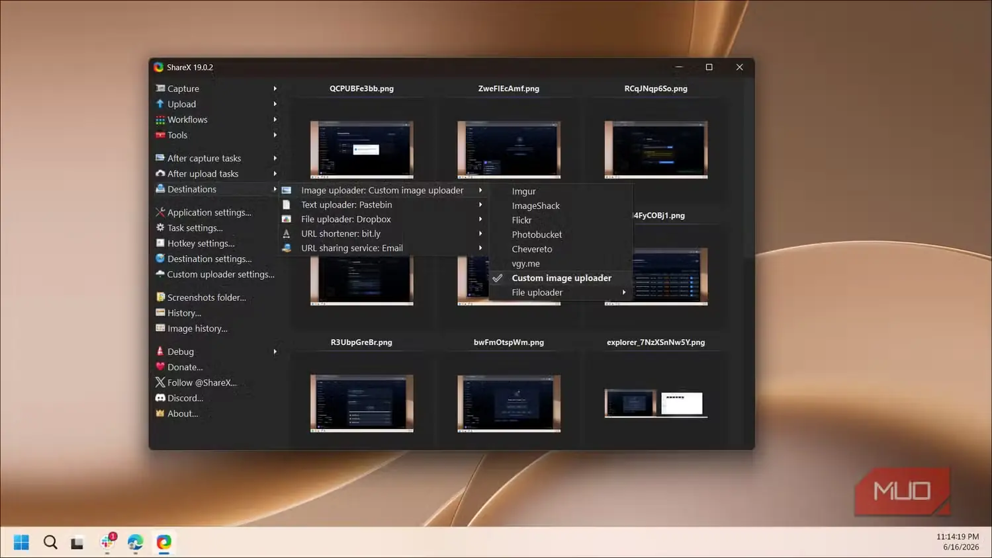The height and width of the screenshot is (558, 992).
Task: Expand the Debug submenu arrow
Action: [x=275, y=352]
